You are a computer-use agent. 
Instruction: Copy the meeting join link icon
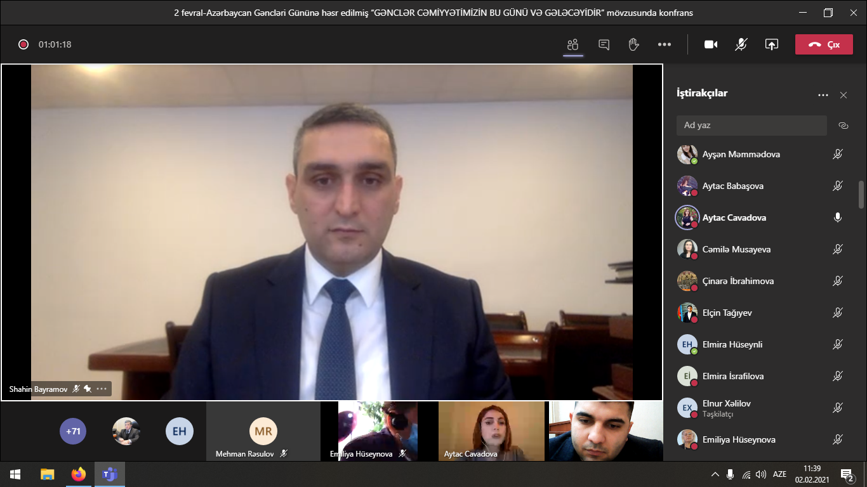tap(843, 126)
